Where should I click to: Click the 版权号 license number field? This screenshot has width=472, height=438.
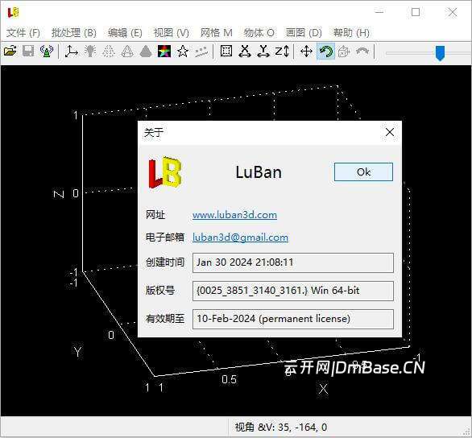293,291
